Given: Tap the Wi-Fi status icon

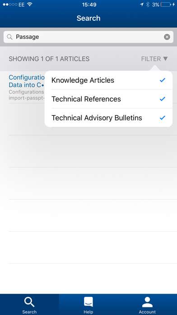Looking at the screenshot, I should 30,5.
